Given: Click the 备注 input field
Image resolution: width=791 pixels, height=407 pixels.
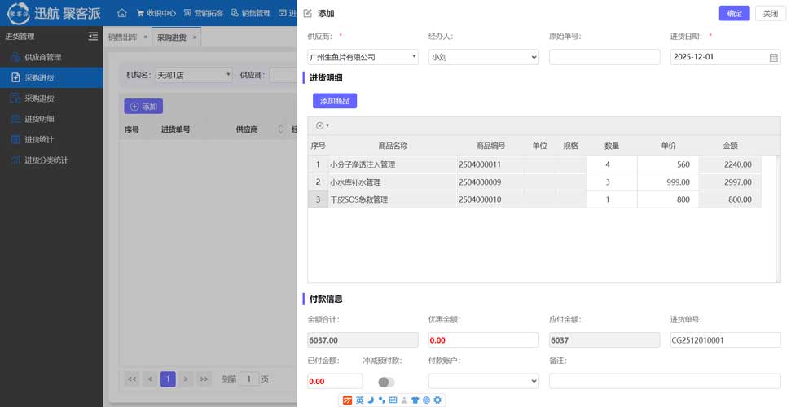Looking at the screenshot, I should point(665,381).
